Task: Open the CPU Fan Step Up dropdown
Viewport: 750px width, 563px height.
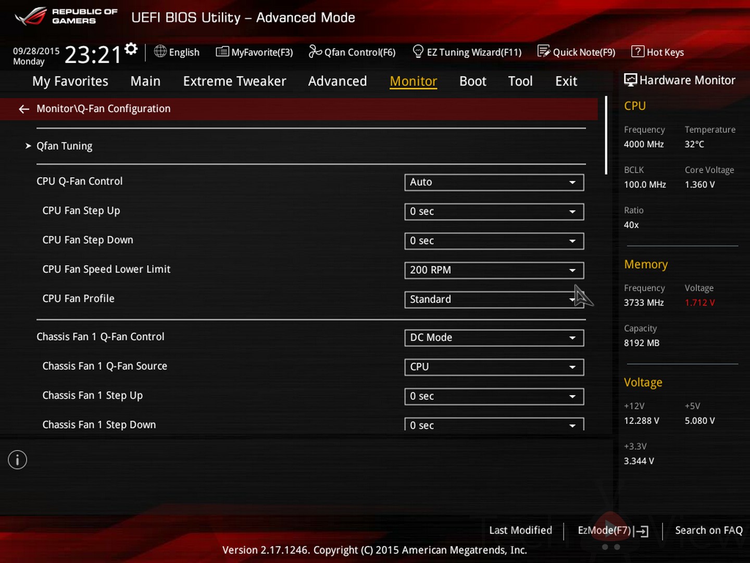Action: pyautogui.click(x=494, y=211)
